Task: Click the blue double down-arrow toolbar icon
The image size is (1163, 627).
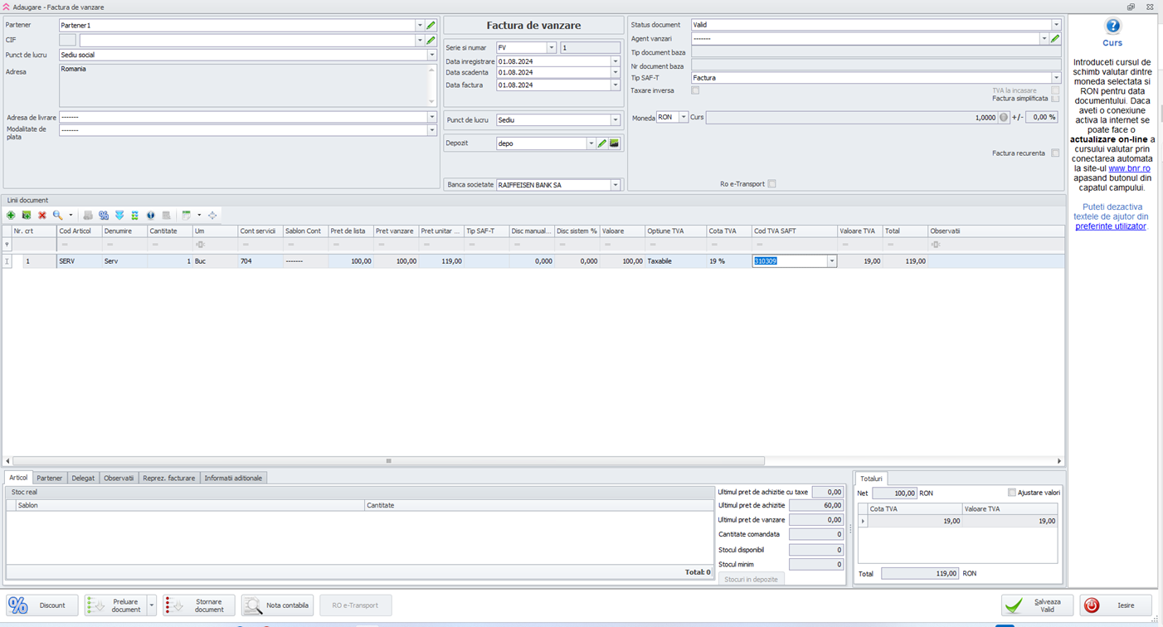Action: point(119,216)
